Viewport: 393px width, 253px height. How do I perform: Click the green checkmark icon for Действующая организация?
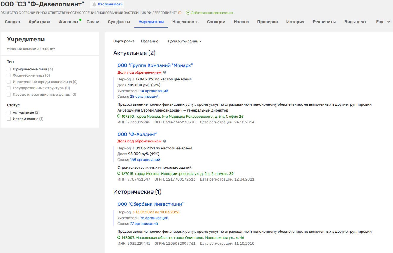click(188, 13)
